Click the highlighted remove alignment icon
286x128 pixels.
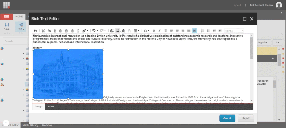pos(194,31)
